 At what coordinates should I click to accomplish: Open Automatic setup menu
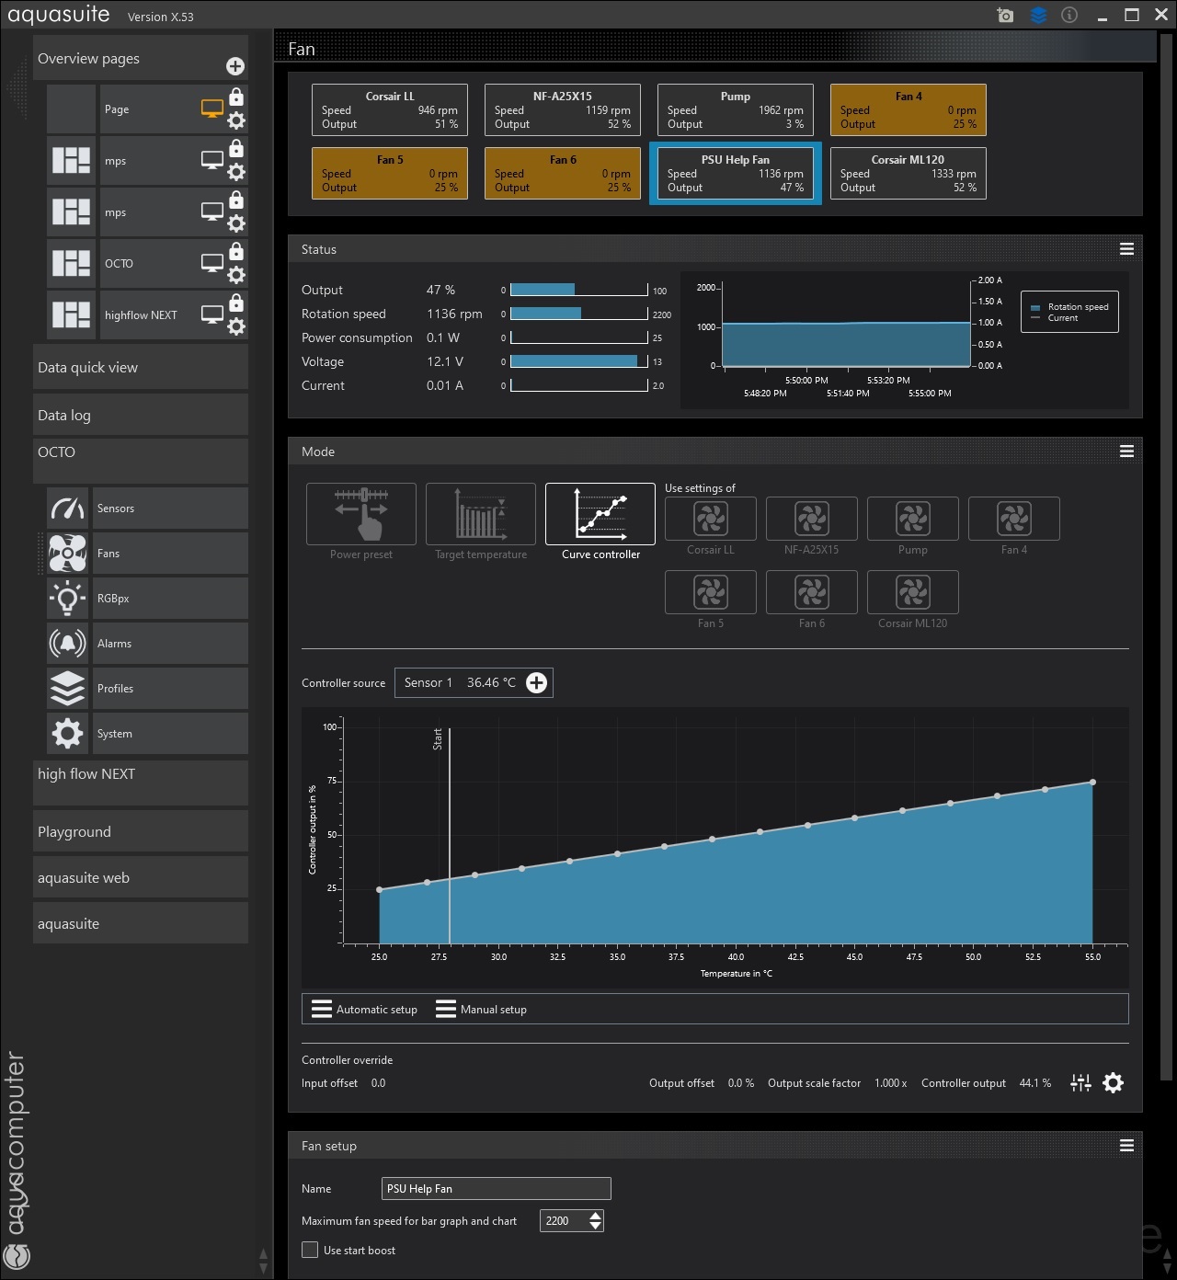coord(364,1009)
